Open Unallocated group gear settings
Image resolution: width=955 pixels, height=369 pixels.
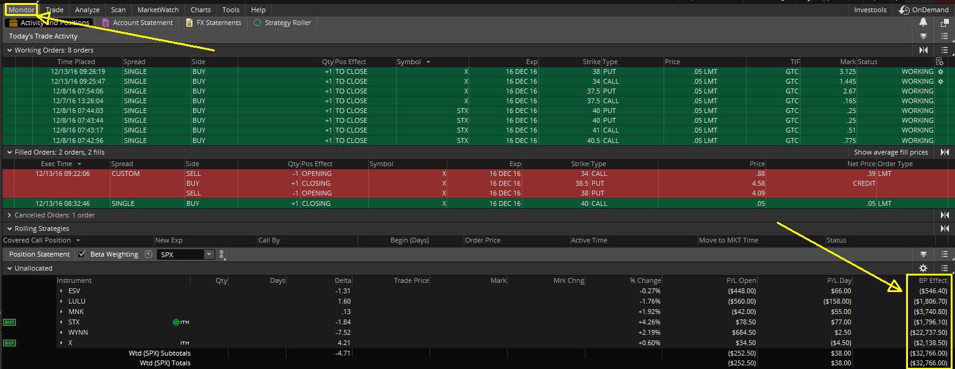[x=923, y=268]
